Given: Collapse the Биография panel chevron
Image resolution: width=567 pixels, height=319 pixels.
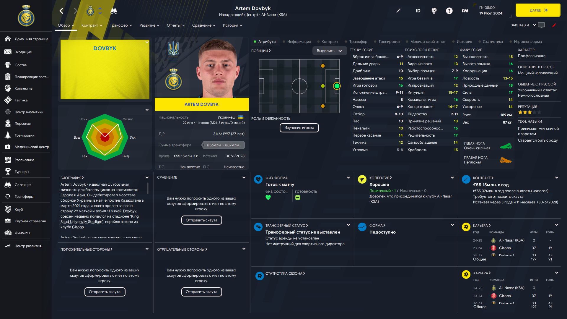Looking at the screenshot, I should [x=147, y=178].
